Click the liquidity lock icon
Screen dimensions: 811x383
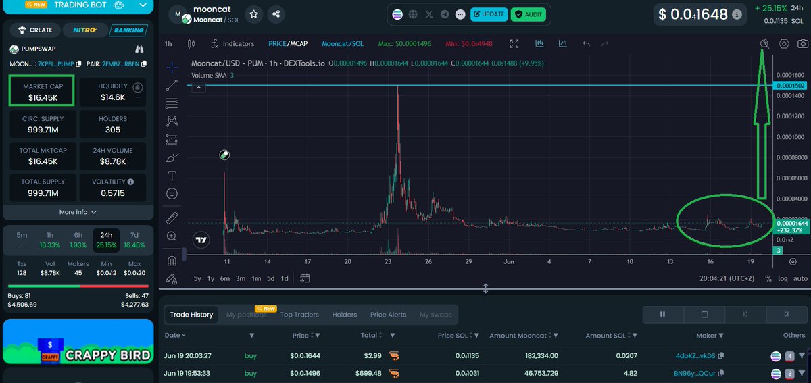click(137, 87)
